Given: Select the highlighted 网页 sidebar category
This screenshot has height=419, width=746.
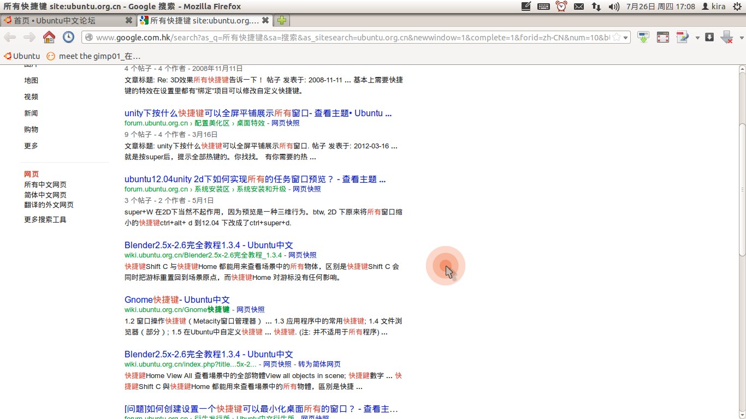Looking at the screenshot, I should tap(31, 175).
